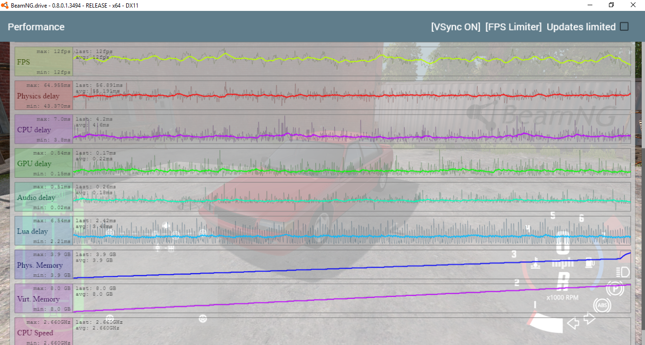Click the "max: 12fps" value
The height and width of the screenshot is (345, 645).
click(54, 51)
